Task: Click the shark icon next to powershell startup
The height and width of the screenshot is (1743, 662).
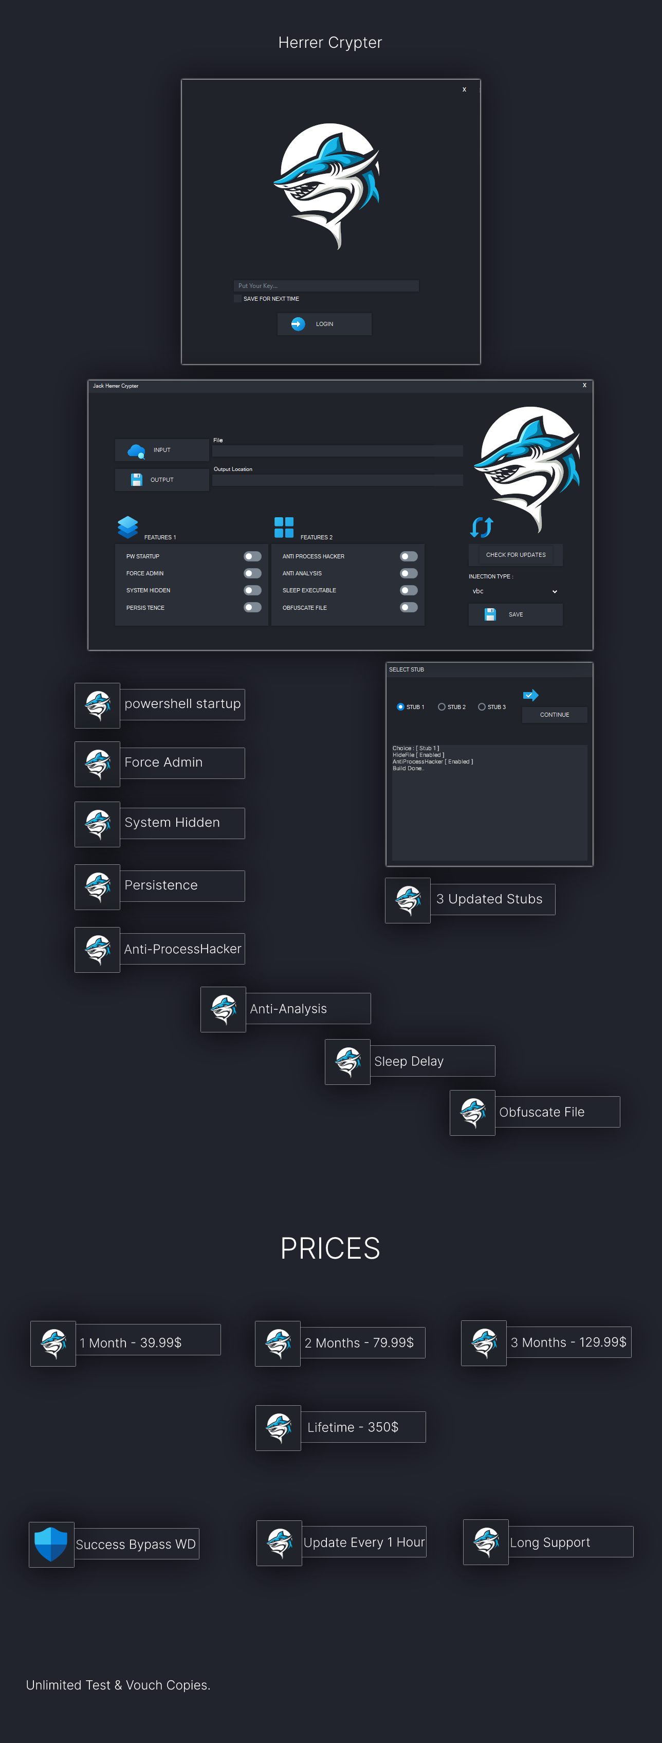Action: click(97, 706)
